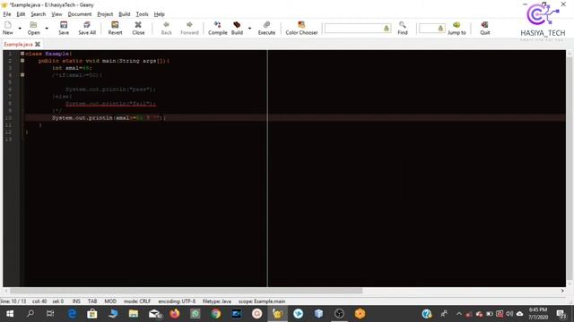The image size is (574, 322).
Task: Open Firefox from taskbar
Action: [175, 314]
